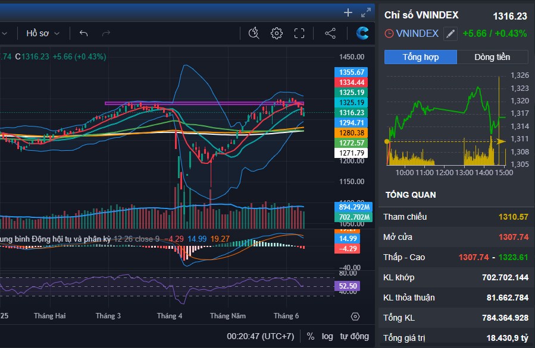
Task: Click the current price 1316.23 axis label
Action: (351, 113)
